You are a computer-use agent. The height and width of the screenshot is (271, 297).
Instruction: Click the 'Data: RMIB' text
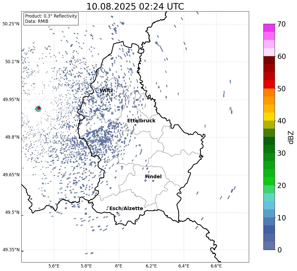point(37,21)
